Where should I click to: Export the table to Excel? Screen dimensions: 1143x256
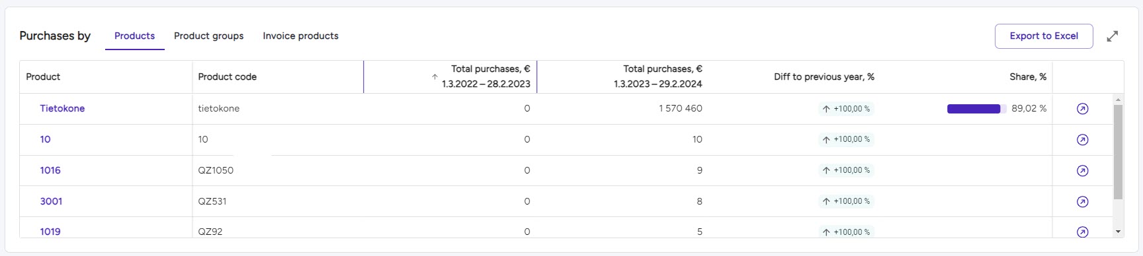click(x=1044, y=36)
